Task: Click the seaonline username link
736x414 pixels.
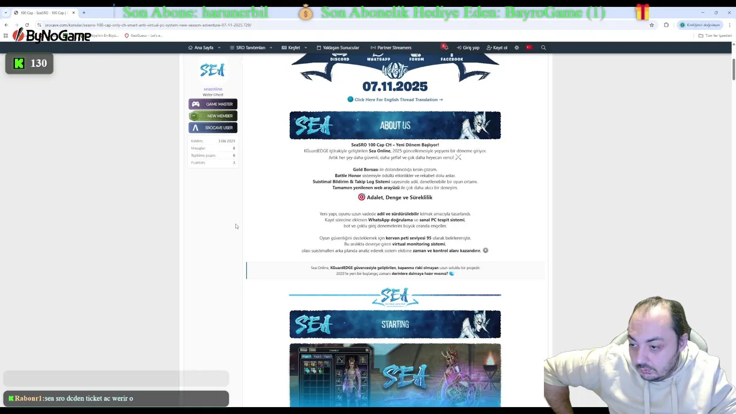Action: click(x=213, y=89)
